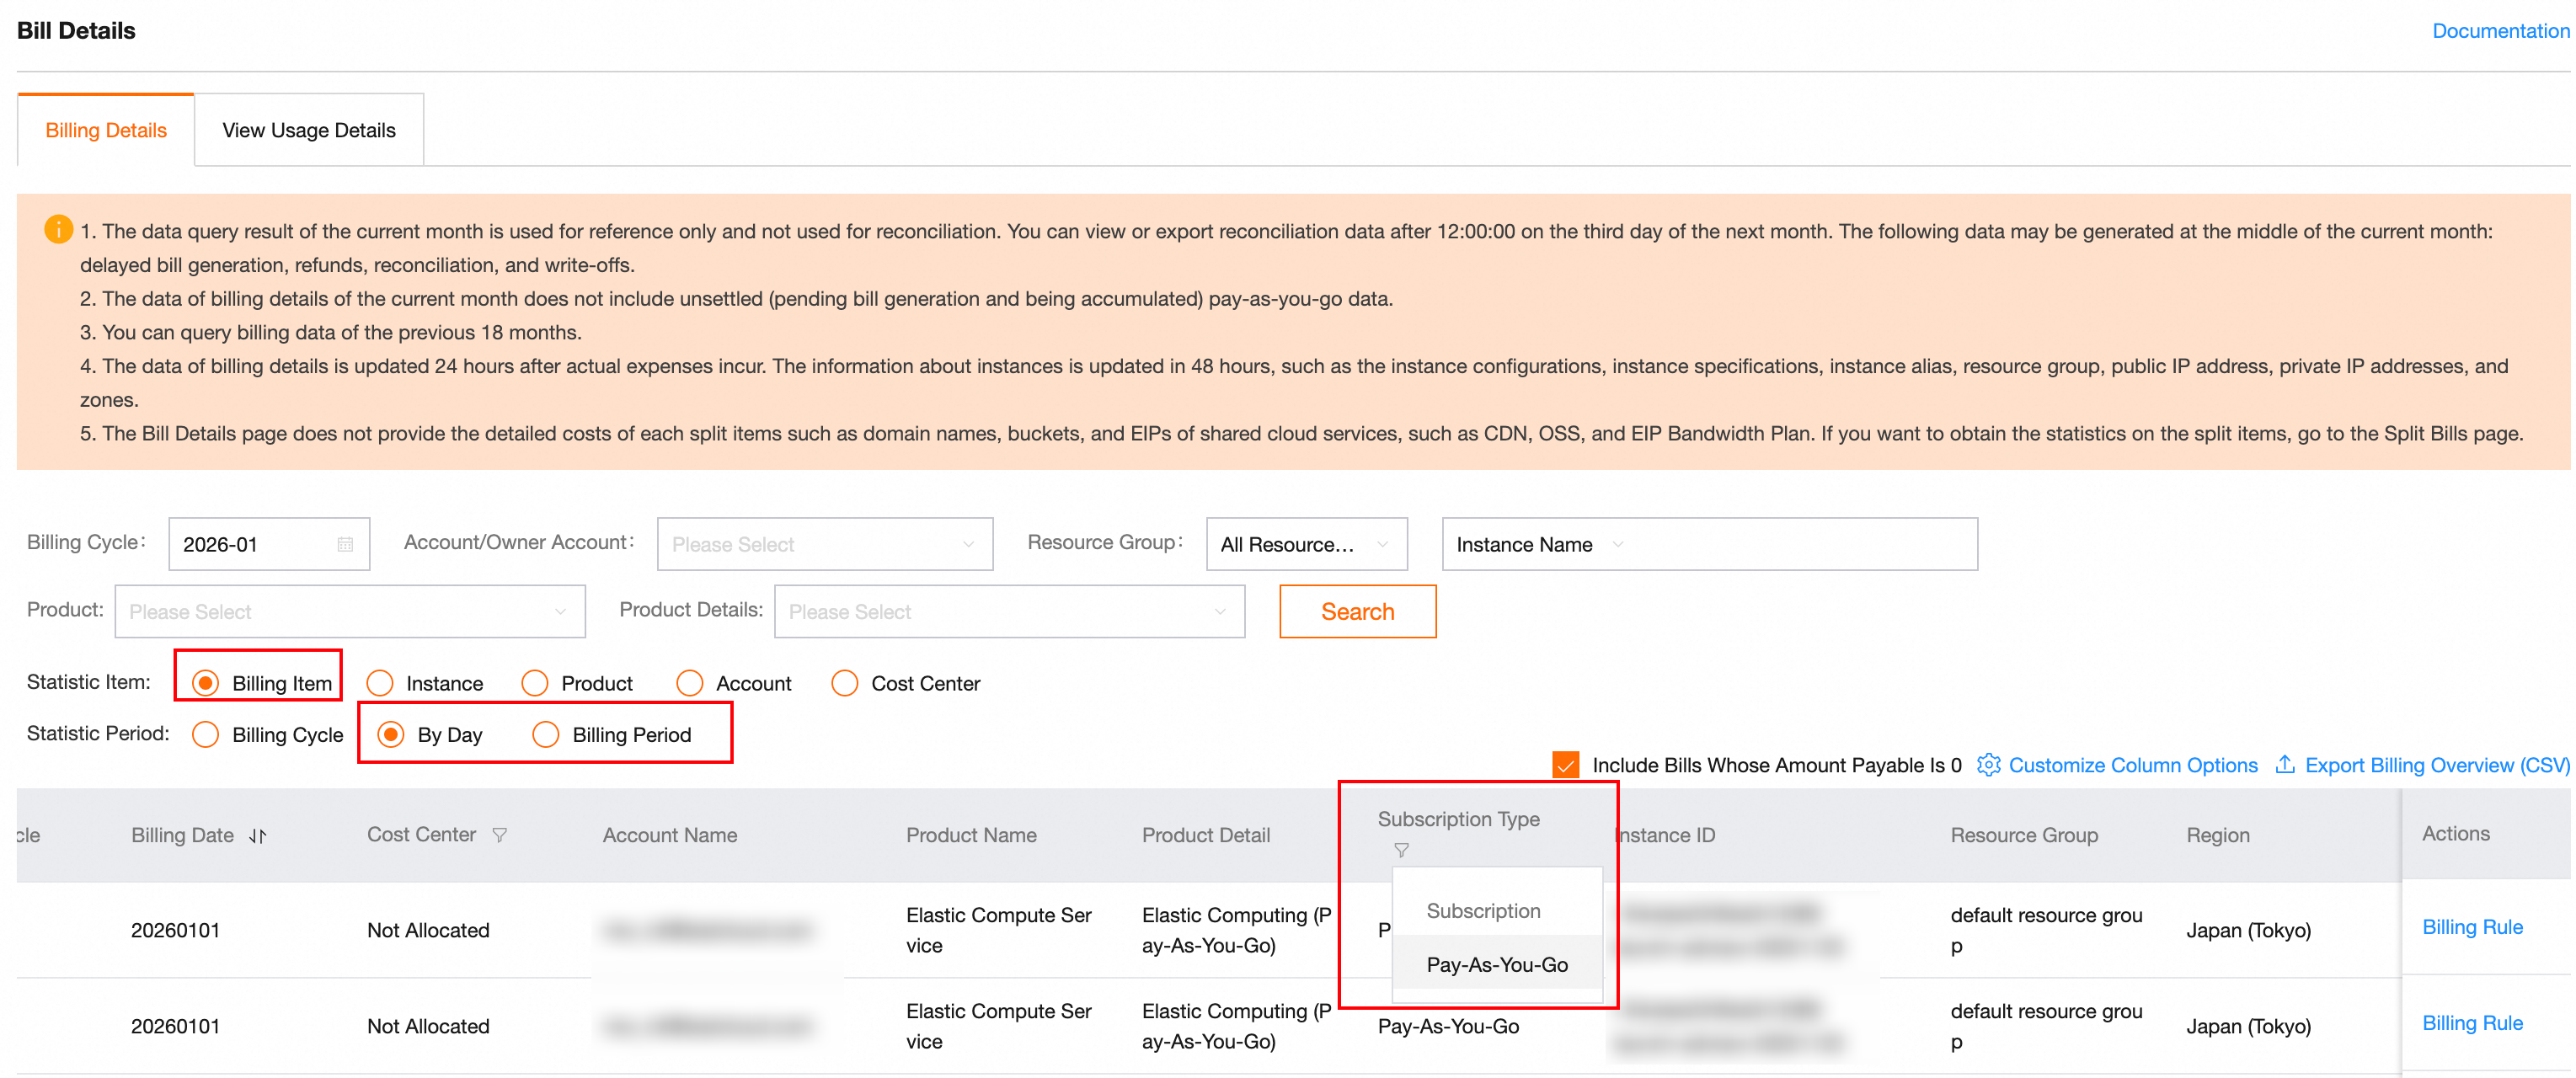Screen dimensions: 2576x1078
Task: Click the Customize Column Options gear icon
Action: point(1988,765)
